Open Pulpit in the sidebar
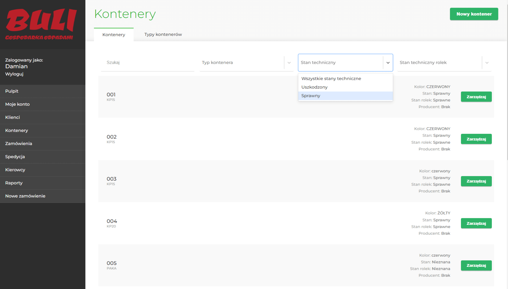The image size is (508, 289). coord(12,91)
